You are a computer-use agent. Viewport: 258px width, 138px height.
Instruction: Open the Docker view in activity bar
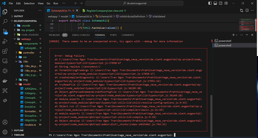pyautogui.click(x=5, y=81)
